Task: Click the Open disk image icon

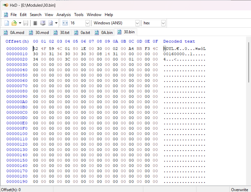Action: coord(51,23)
